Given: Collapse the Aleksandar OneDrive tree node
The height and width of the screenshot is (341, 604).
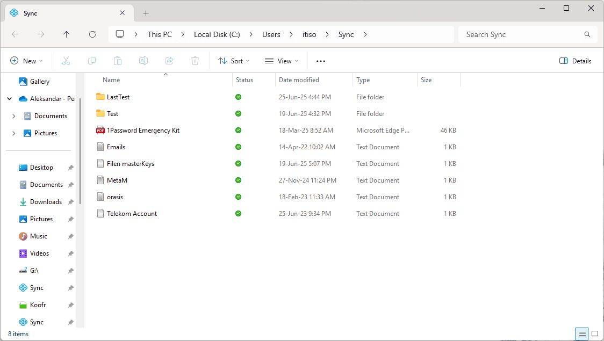Looking at the screenshot, I should pos(9,98).
